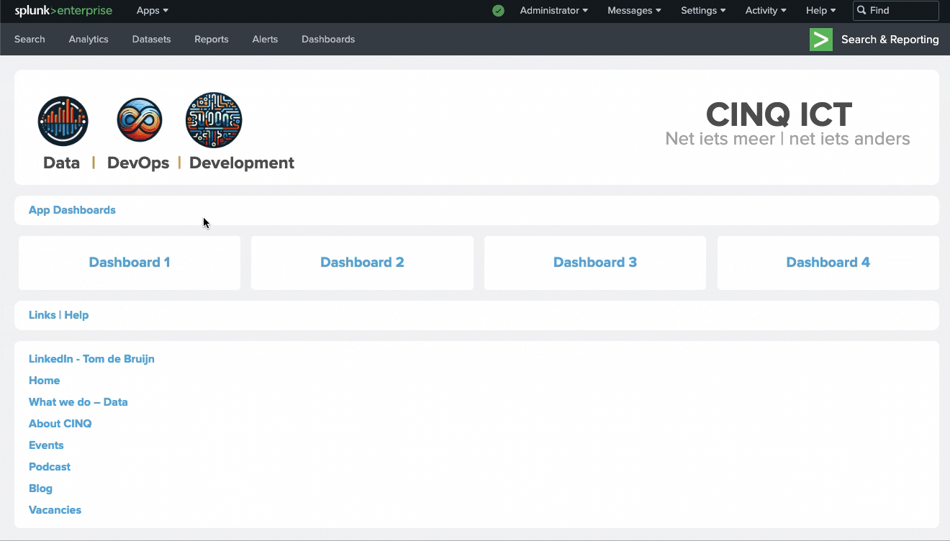This screenshot has width=950, height=541.
Task: Click the green health status checkmark icon
Action: click(498, 11)
